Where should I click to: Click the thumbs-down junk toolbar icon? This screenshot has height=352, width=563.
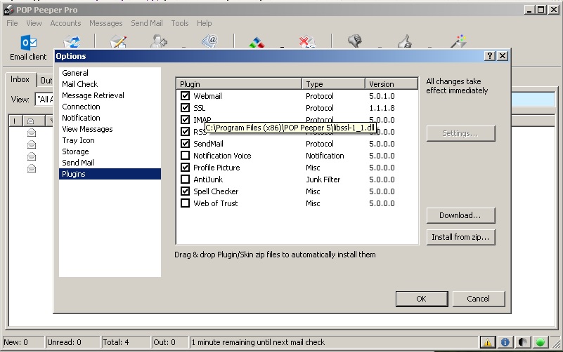pos(355,41)
